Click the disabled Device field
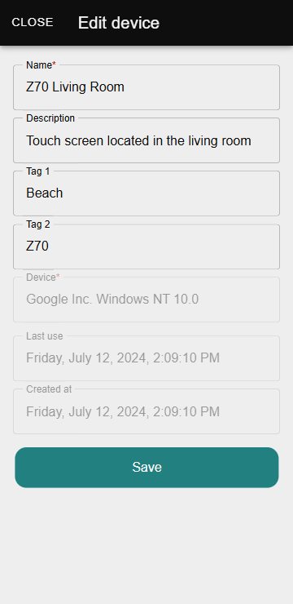The height and width of the screenshot is (604, 293). tap(146, 300)
